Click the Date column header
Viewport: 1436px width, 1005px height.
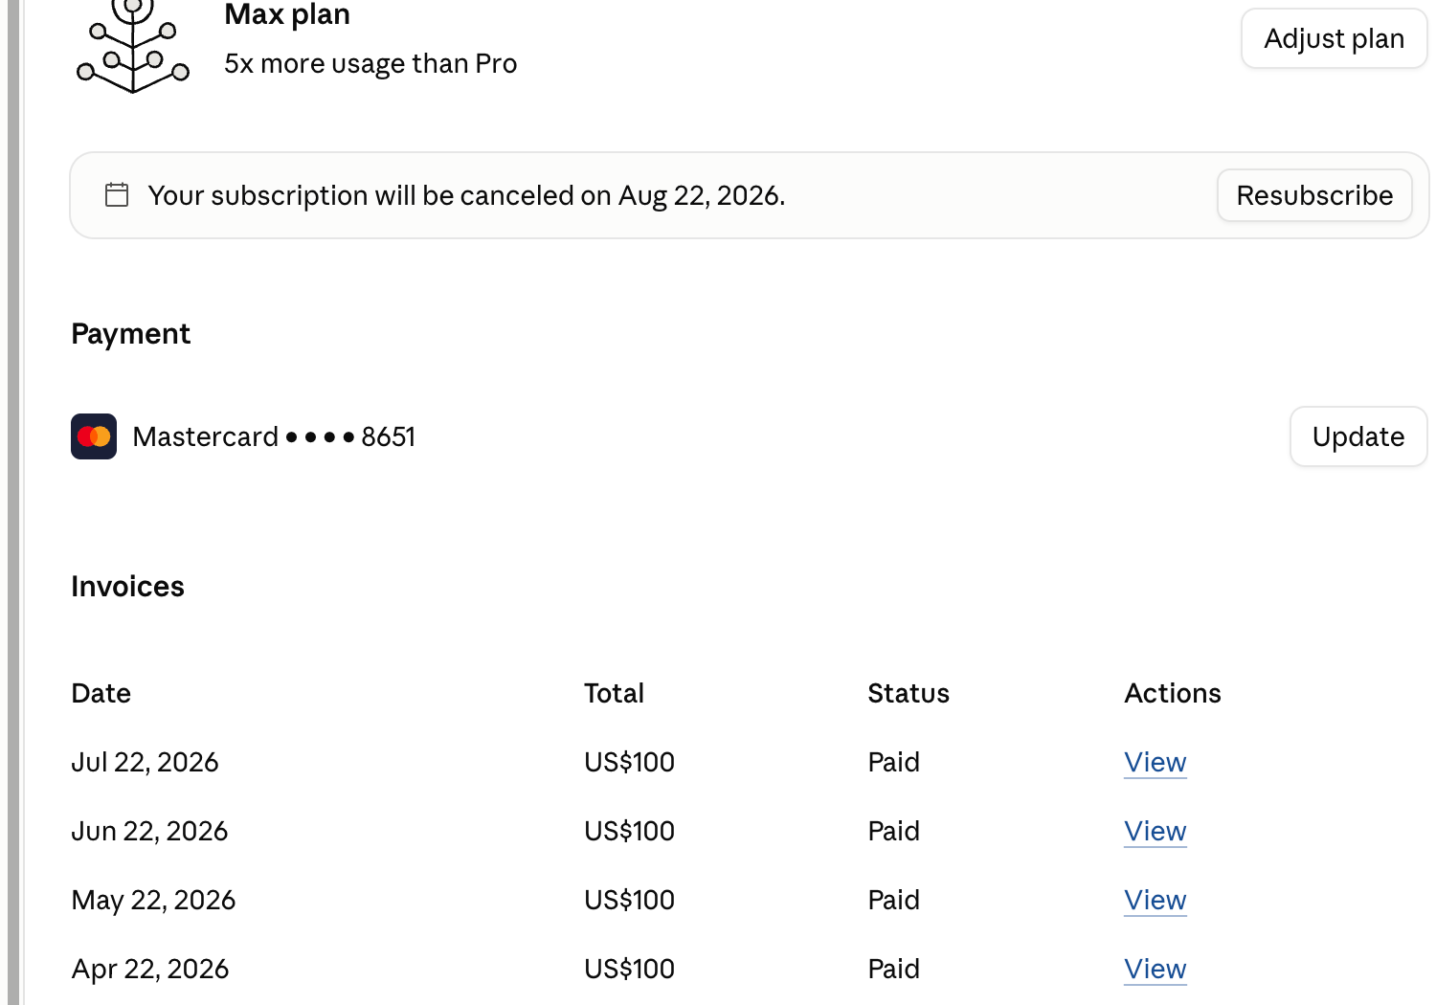click(101, 693)
